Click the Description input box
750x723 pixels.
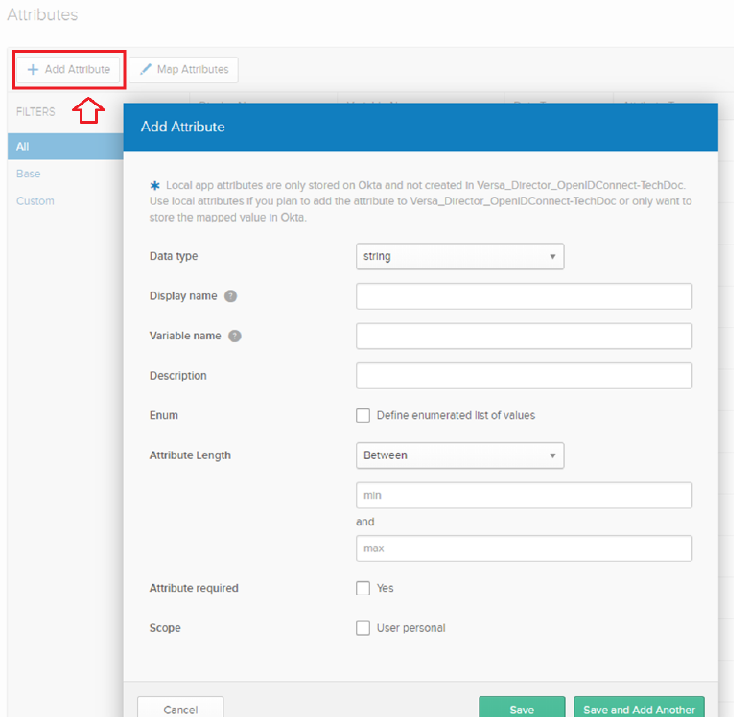[x=524, y=376]
